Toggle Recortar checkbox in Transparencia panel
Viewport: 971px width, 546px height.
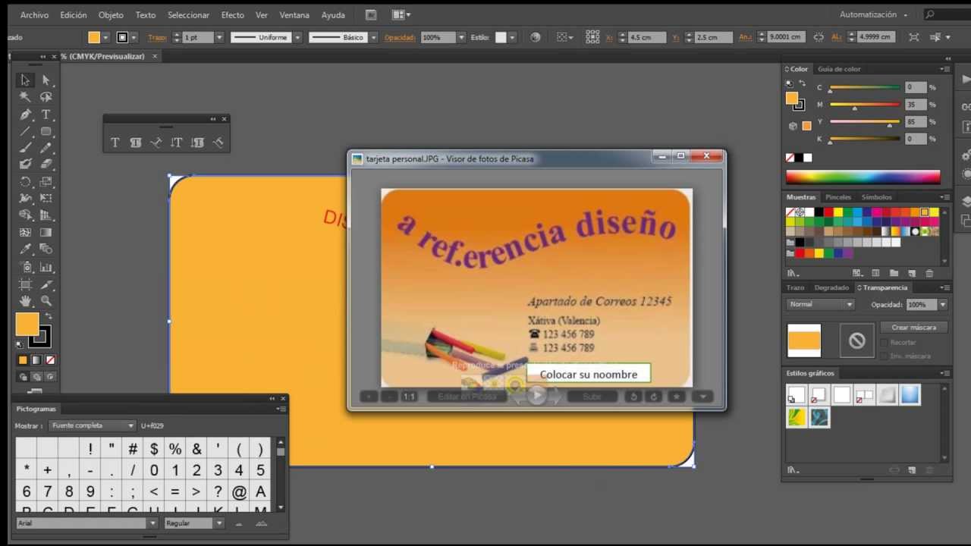coord(885,343)
